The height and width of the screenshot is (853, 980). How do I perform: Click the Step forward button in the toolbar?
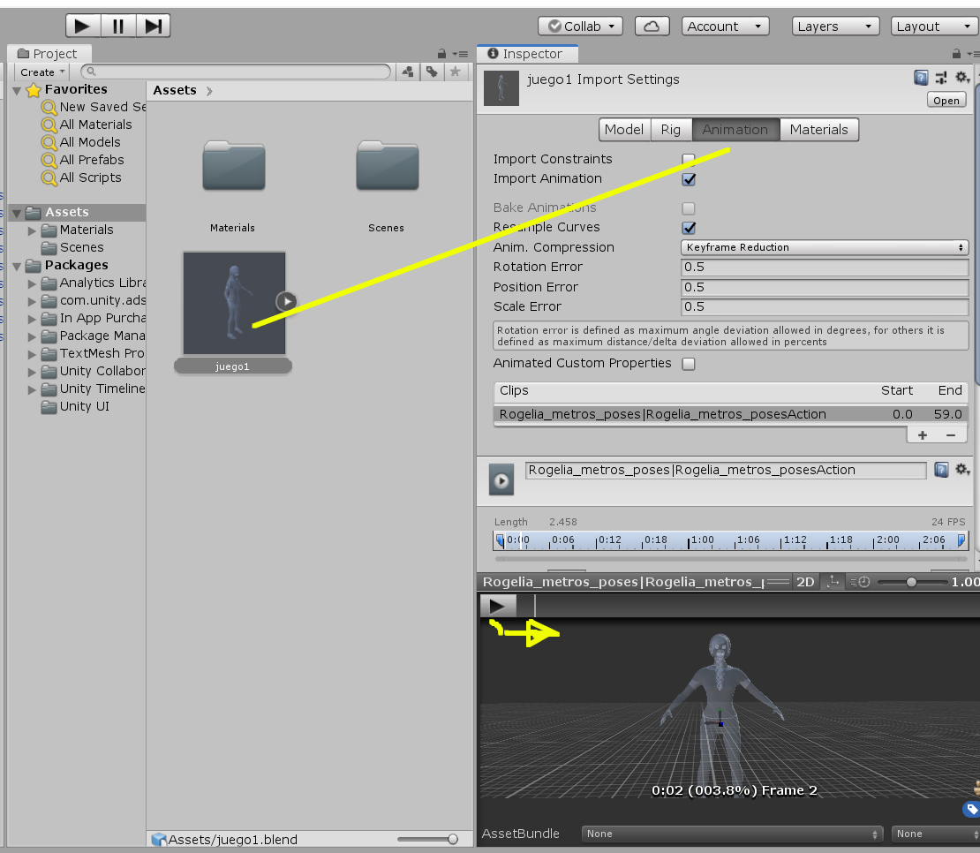tap(153, 26)
